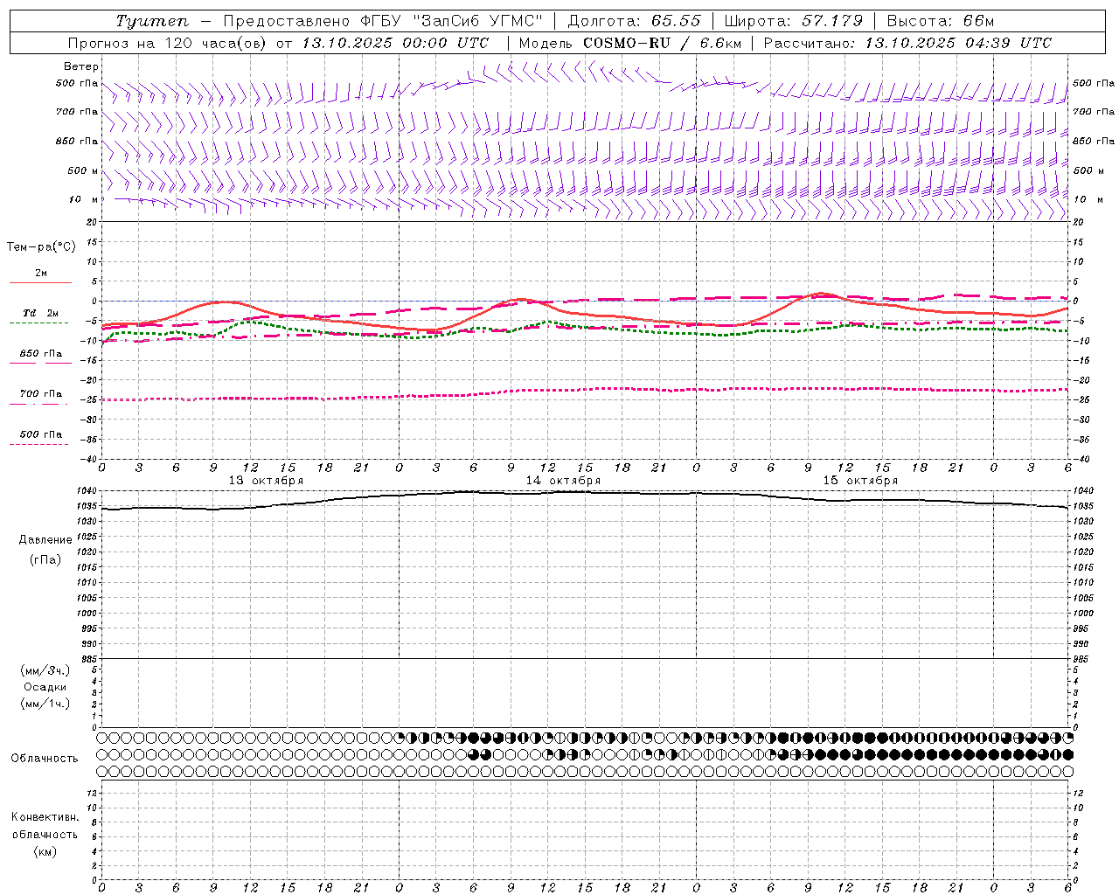This screenshot has width=1119, height=895.
Task: Click the 15 октября date label
Action: pos(860,481)
